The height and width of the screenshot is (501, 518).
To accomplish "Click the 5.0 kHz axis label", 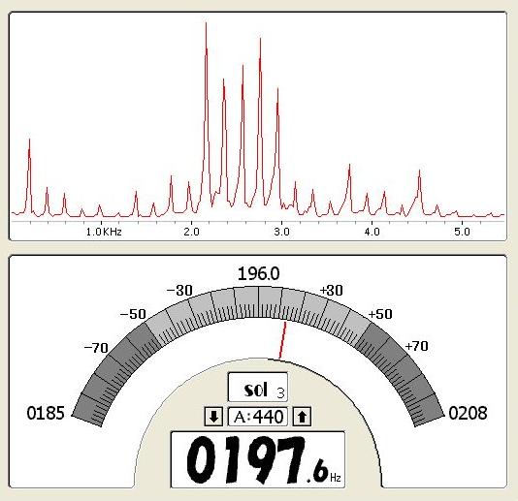I will pyautogui.click(x=462, y=232).
